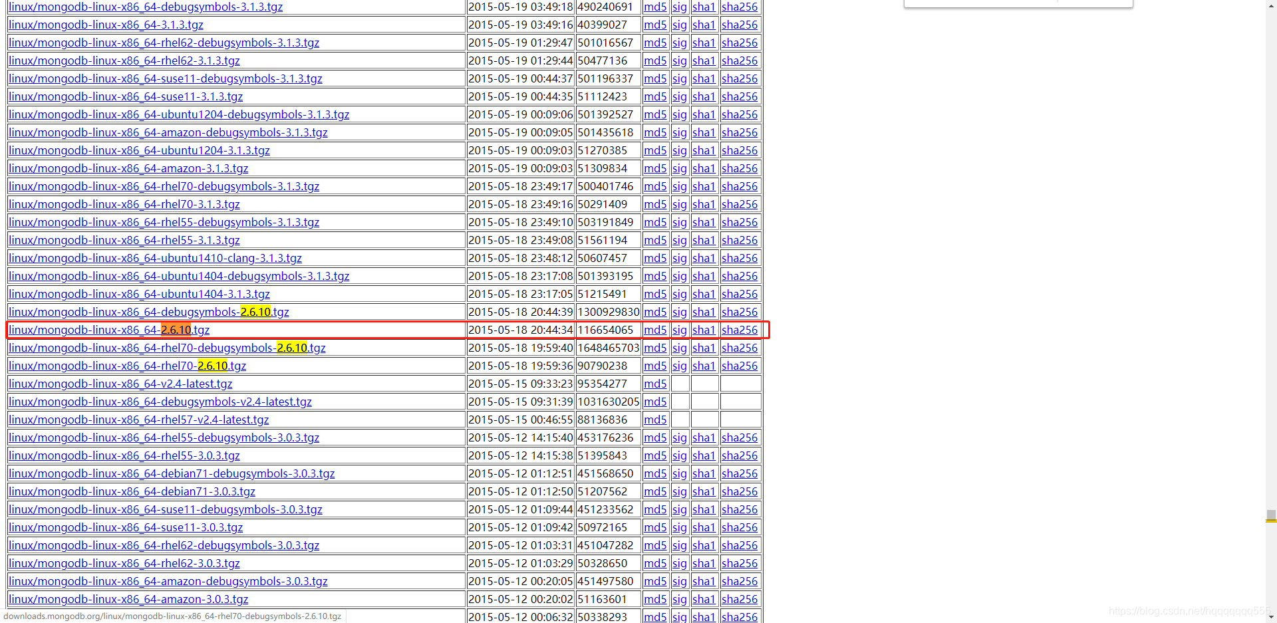Open mongodb-linux-x86_64-ubuntu1404-debugsymbols-3.1.3.tgz link
The height and width of the screenshot is (623, 1277).
[179, 276]
